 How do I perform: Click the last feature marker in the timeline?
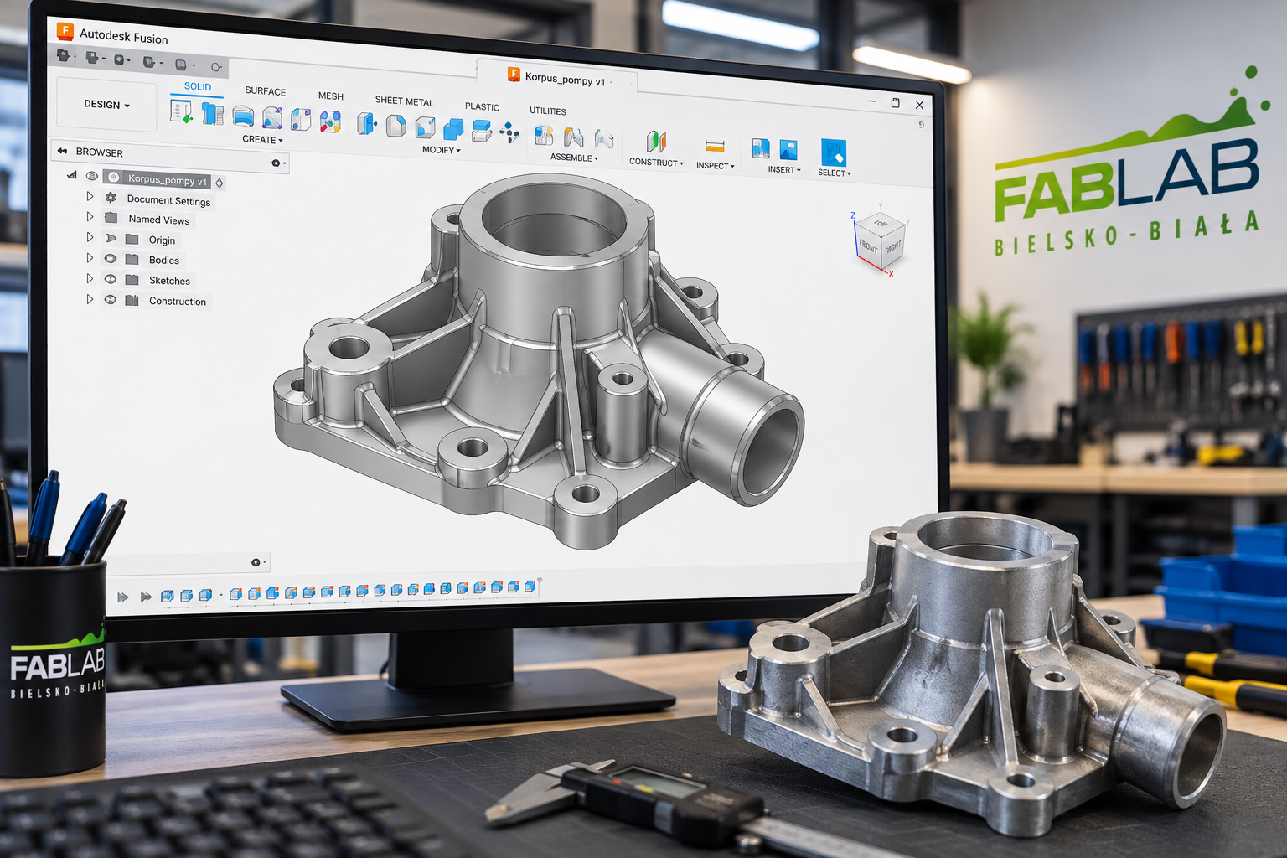click(x=530, y=587)
